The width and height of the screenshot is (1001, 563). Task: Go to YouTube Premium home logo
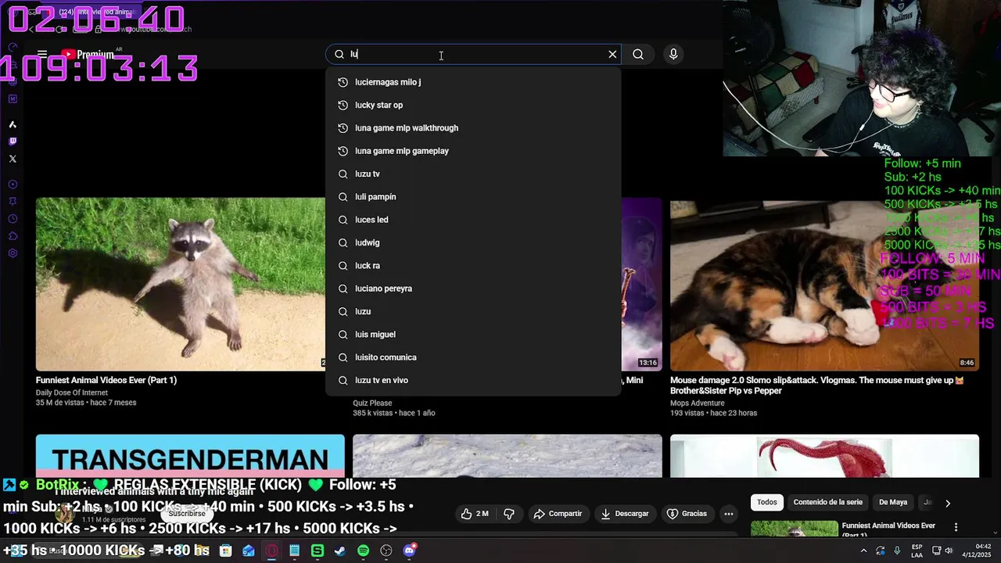88,55
